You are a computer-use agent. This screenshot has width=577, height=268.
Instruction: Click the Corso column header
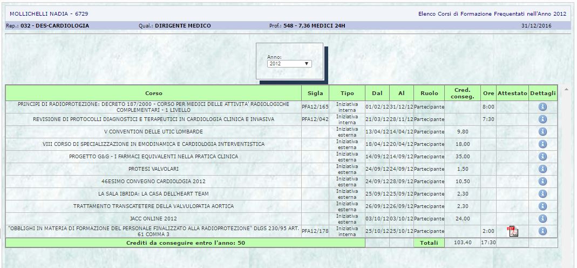tap(153, 93)
